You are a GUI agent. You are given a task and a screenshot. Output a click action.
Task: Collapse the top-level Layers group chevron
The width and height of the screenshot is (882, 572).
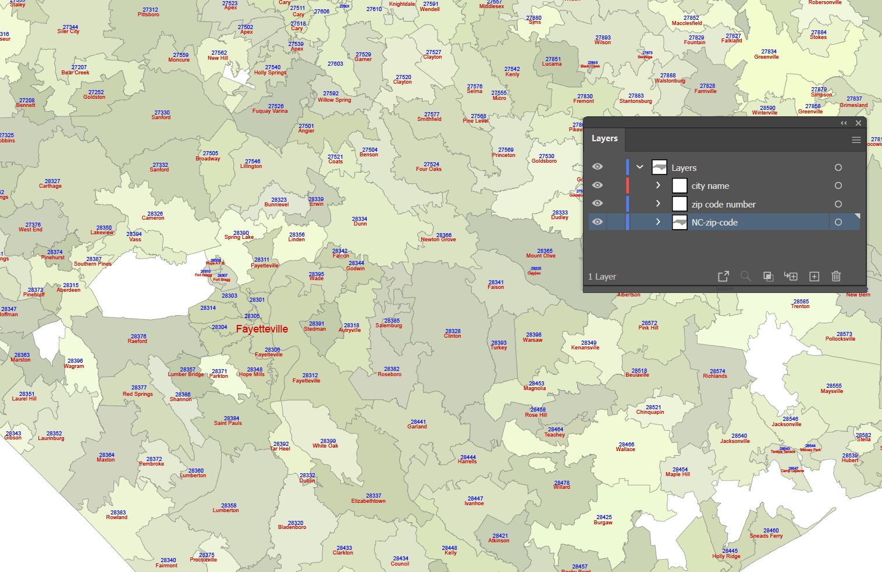[640, 167]
